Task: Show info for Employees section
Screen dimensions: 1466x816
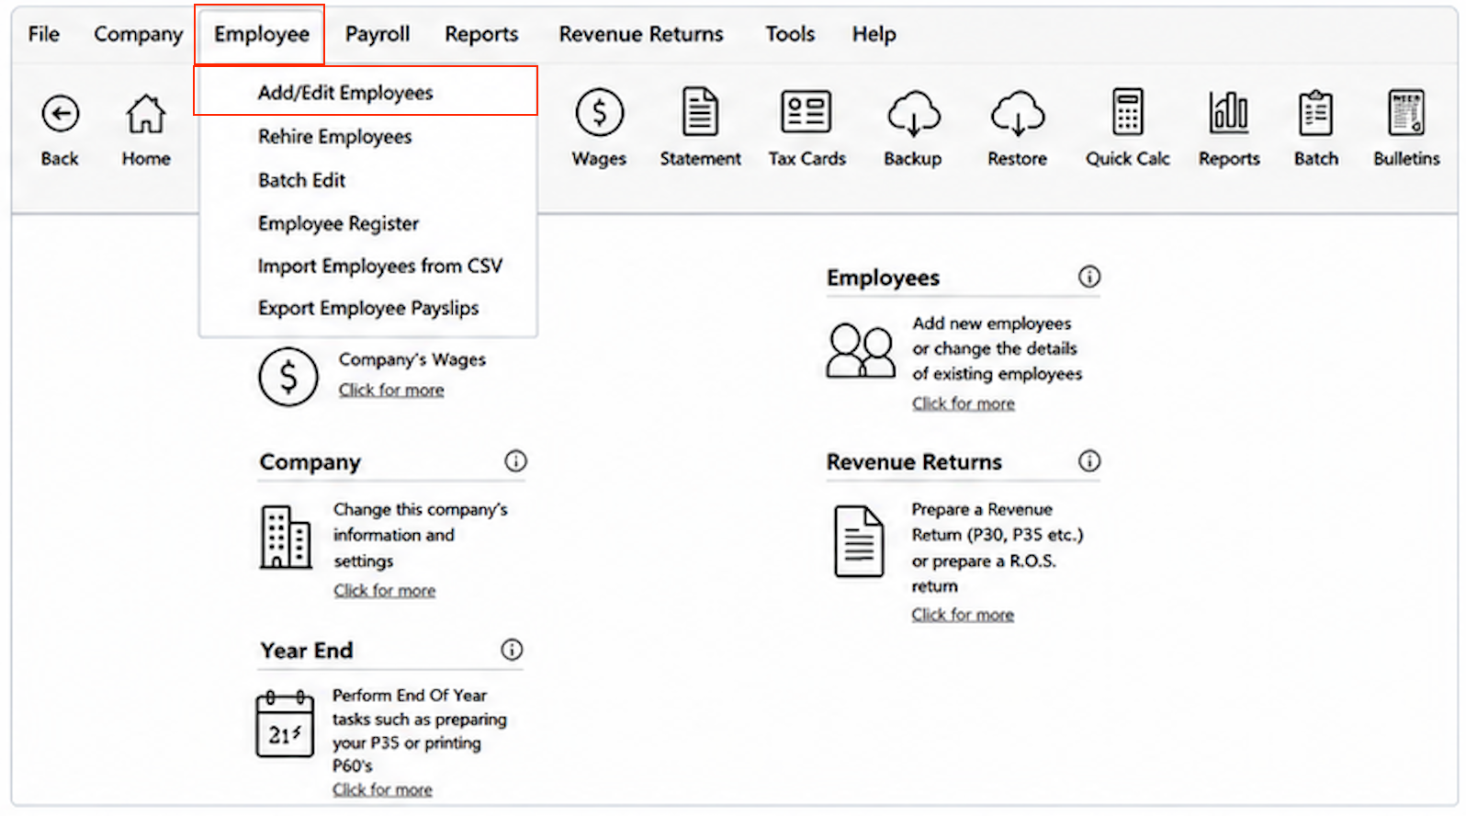Action: [1089, 277]
